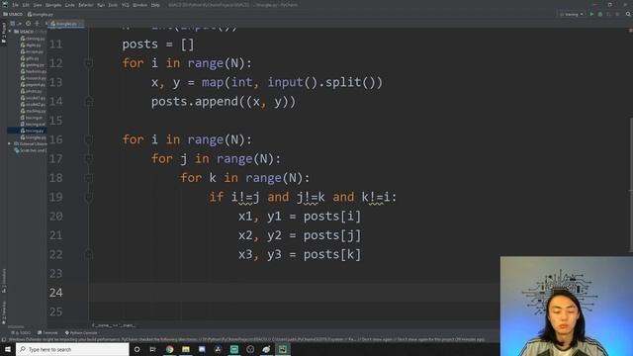The image size is (633, 356).
Task: Click Project view scope icon in toolbar
Action: 13,24
